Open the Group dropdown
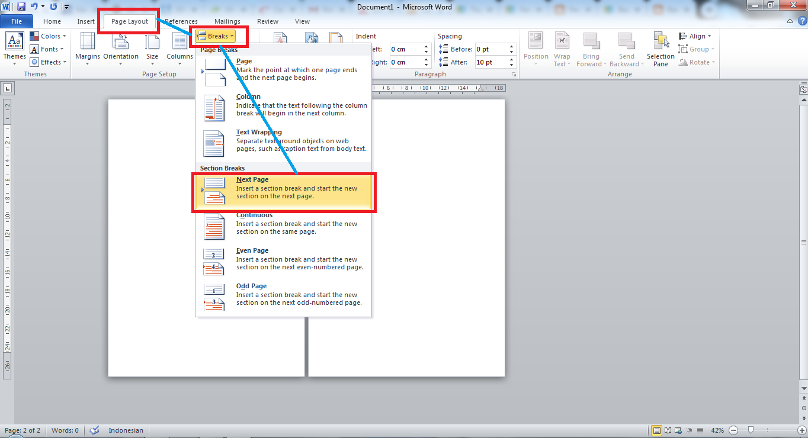This screenshot has height=438, width=808. (697, 49)
